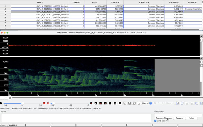Open the Mono channel dropdown
This screenshot has height=127, width=203.
coord(170,103)
